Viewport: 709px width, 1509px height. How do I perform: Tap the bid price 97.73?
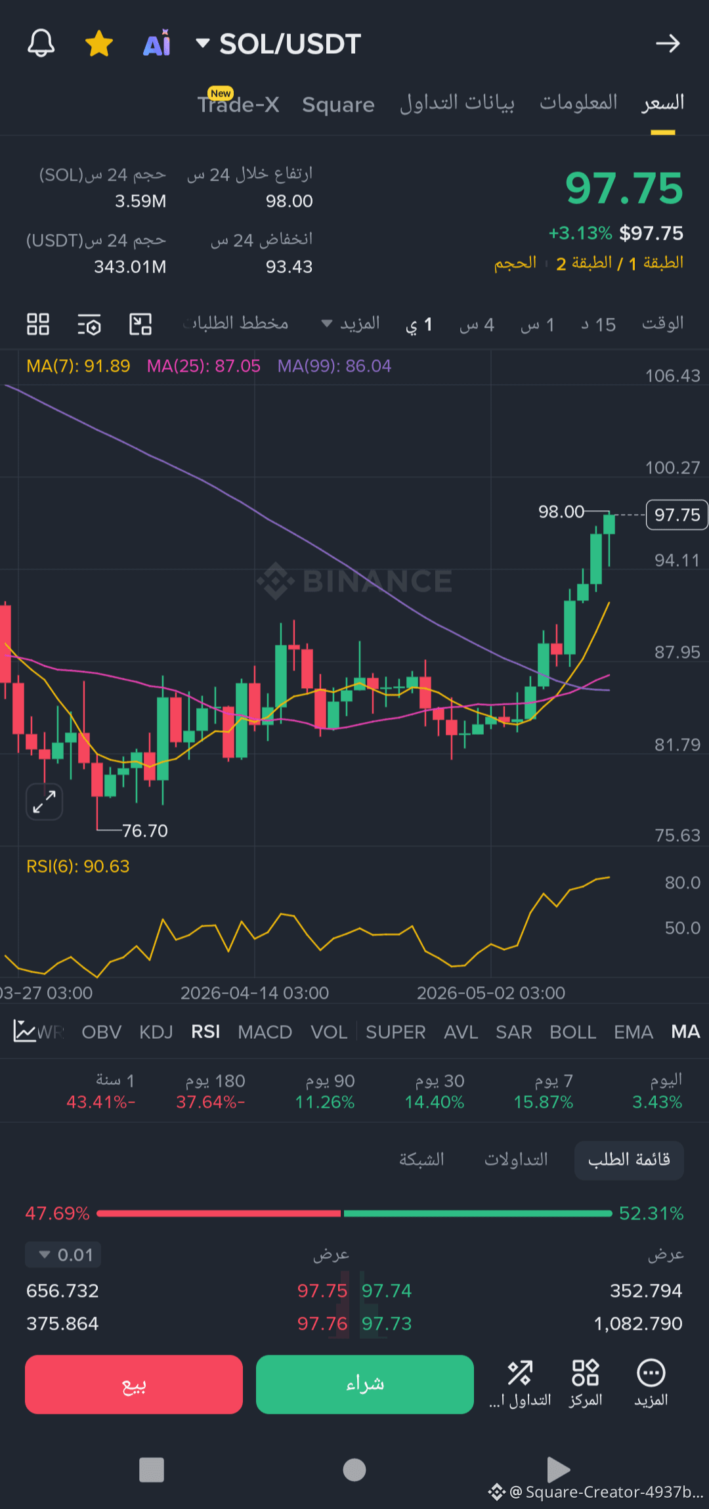click(387, 1324)
